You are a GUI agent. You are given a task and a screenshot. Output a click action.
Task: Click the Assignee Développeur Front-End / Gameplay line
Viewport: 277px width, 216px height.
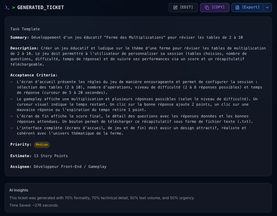click(x=58, y=167)
